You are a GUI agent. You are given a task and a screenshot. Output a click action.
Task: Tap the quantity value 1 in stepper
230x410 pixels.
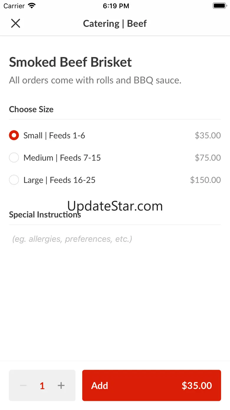pyautogui.click(x=42, y=385)
